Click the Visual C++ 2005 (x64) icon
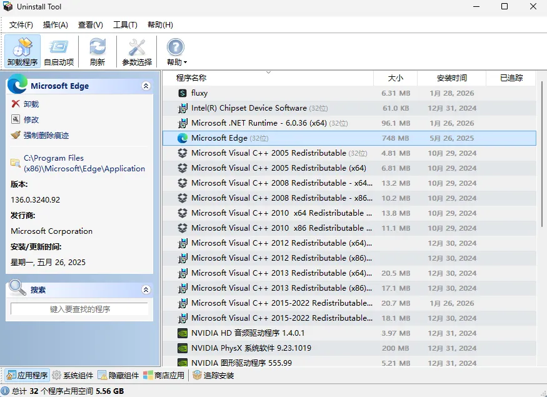Screen dimensions: 547x397 pos(183,168)
